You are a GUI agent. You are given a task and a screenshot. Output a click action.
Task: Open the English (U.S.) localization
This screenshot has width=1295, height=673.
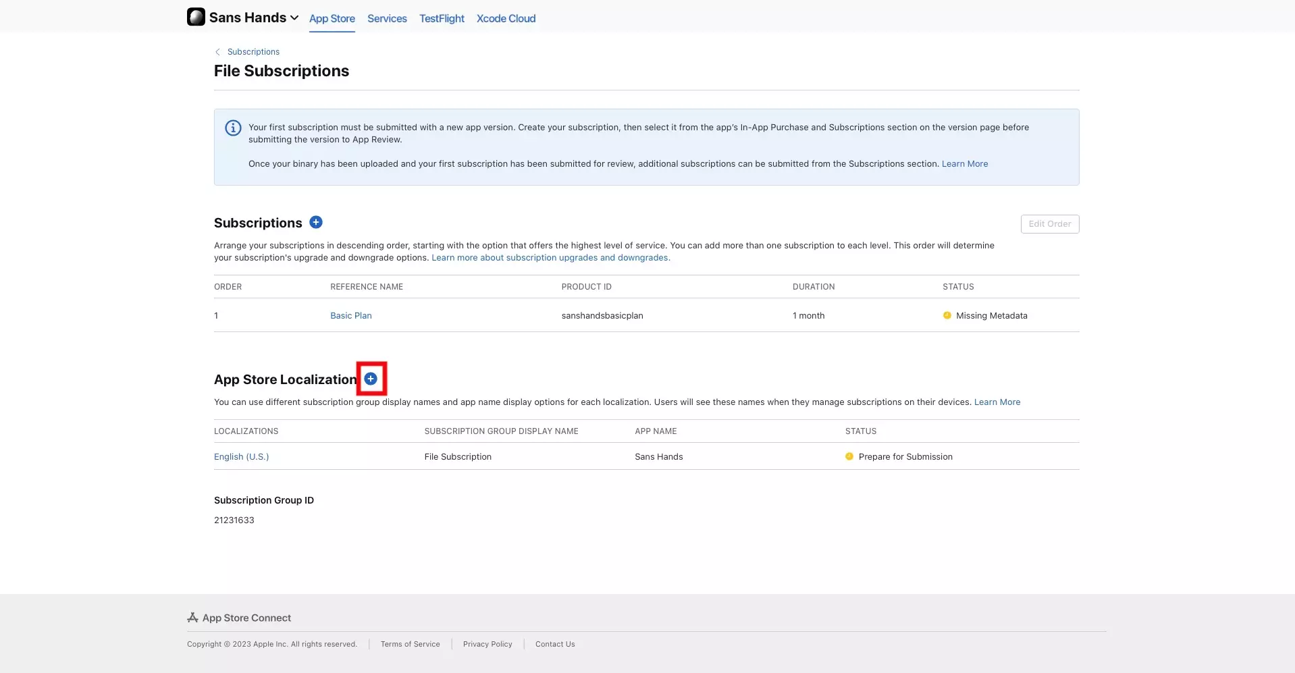point(241,456)
